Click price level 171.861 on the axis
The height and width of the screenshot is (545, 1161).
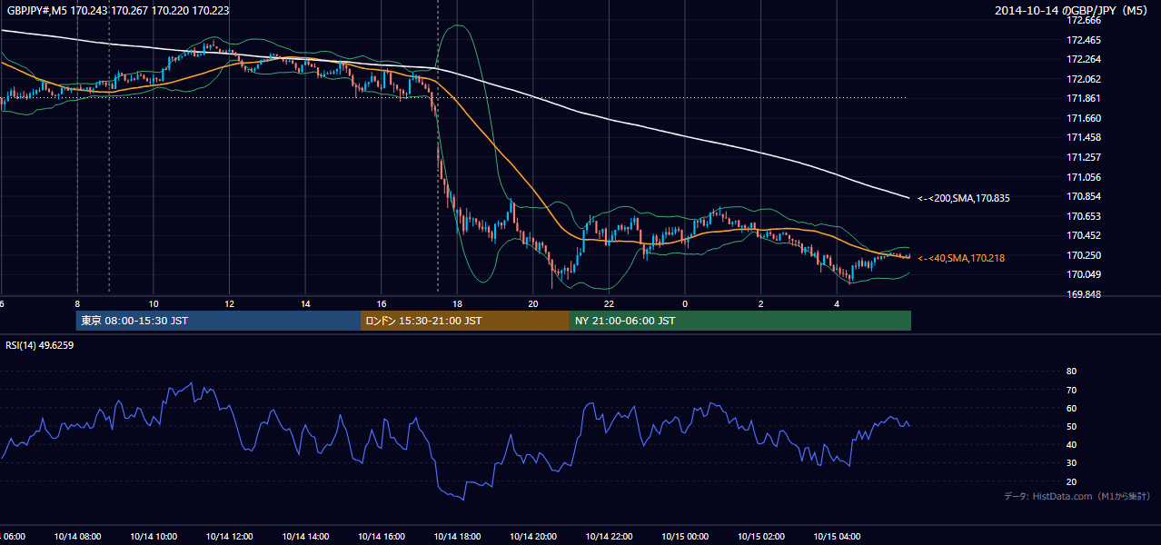point(1084,99)
